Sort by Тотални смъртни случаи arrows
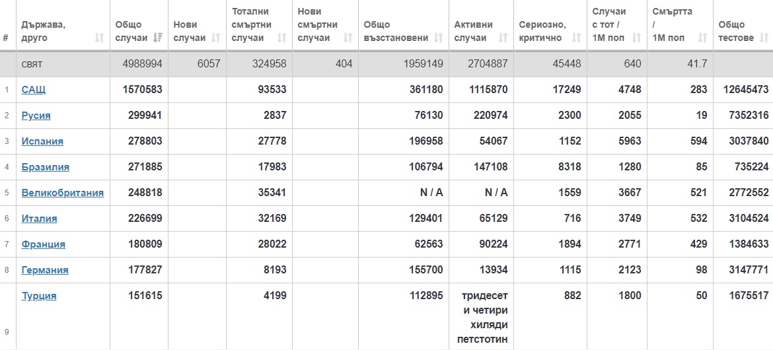Screen dimensions: 773x350 (x=281, y=38)
